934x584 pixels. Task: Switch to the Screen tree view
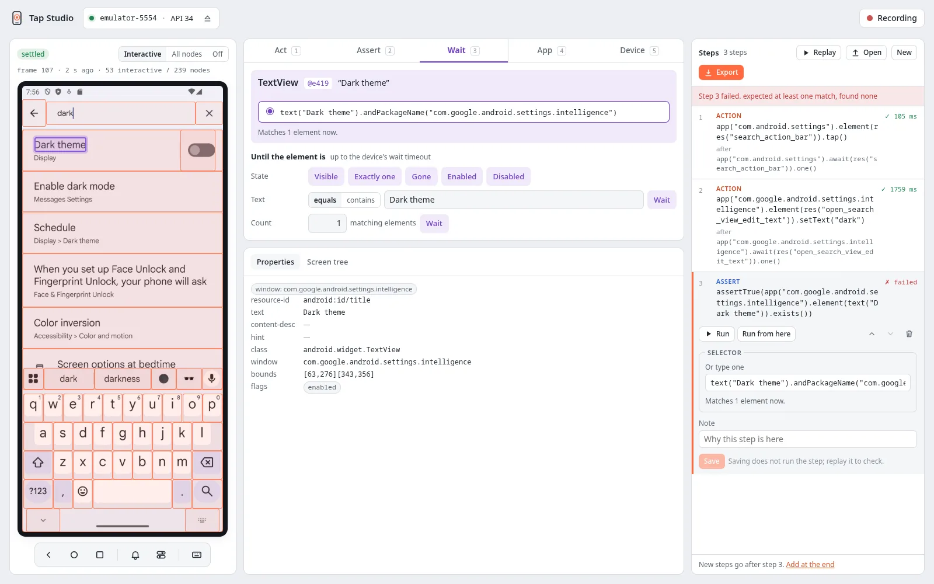click(327, 262)
